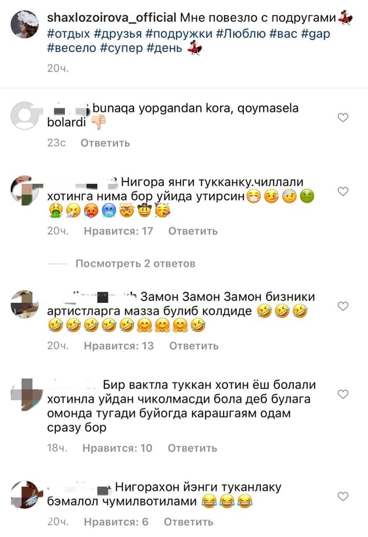
Task: Open shaxlozoirova_official username link
Action: pyautogui.click(x=112, y=18)
